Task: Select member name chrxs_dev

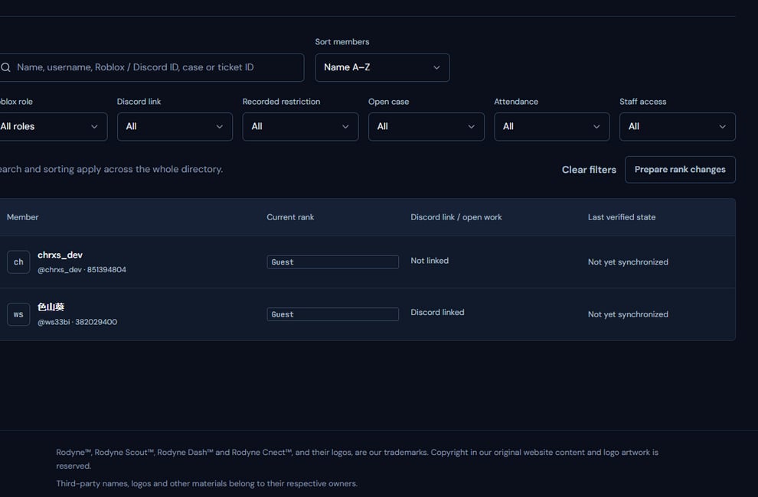Action: [x=60, y=255]
